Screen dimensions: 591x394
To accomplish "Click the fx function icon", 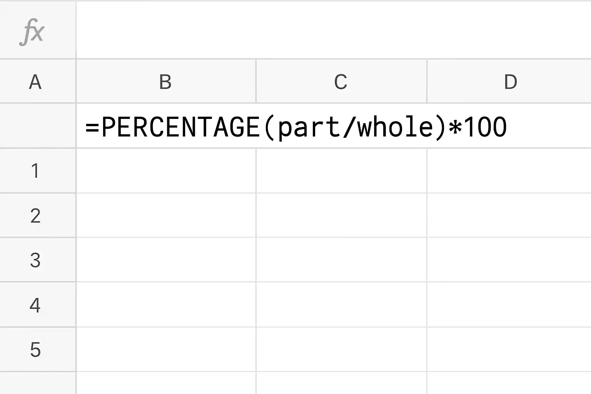I will 32,32.
